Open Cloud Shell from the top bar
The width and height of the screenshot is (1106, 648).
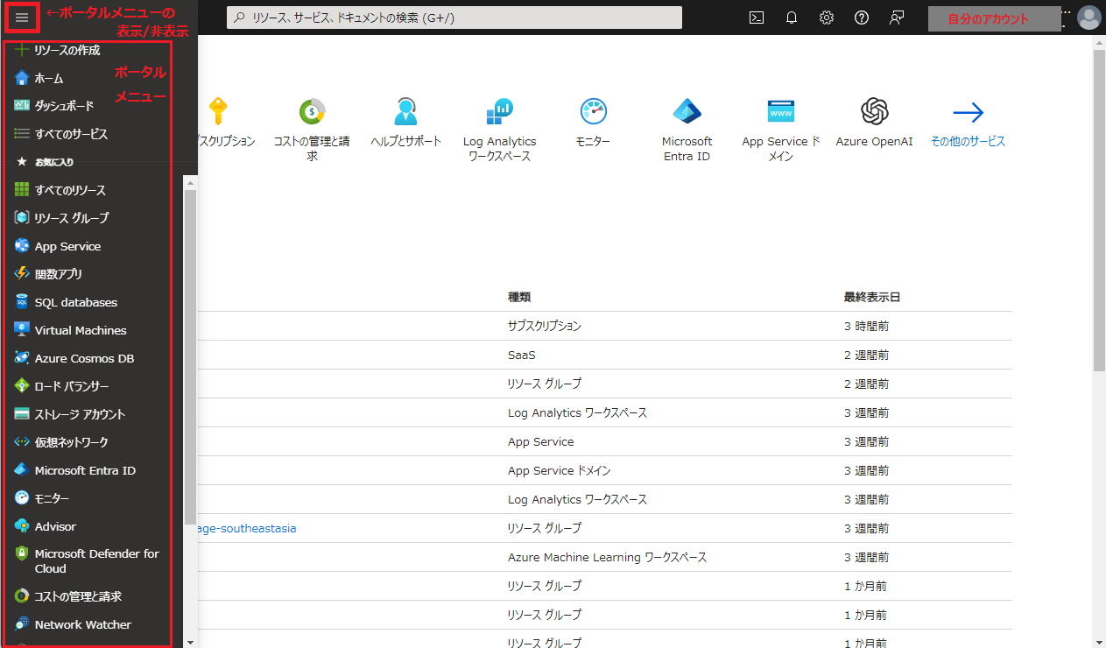pyautogui.click(x=757, y=18)
